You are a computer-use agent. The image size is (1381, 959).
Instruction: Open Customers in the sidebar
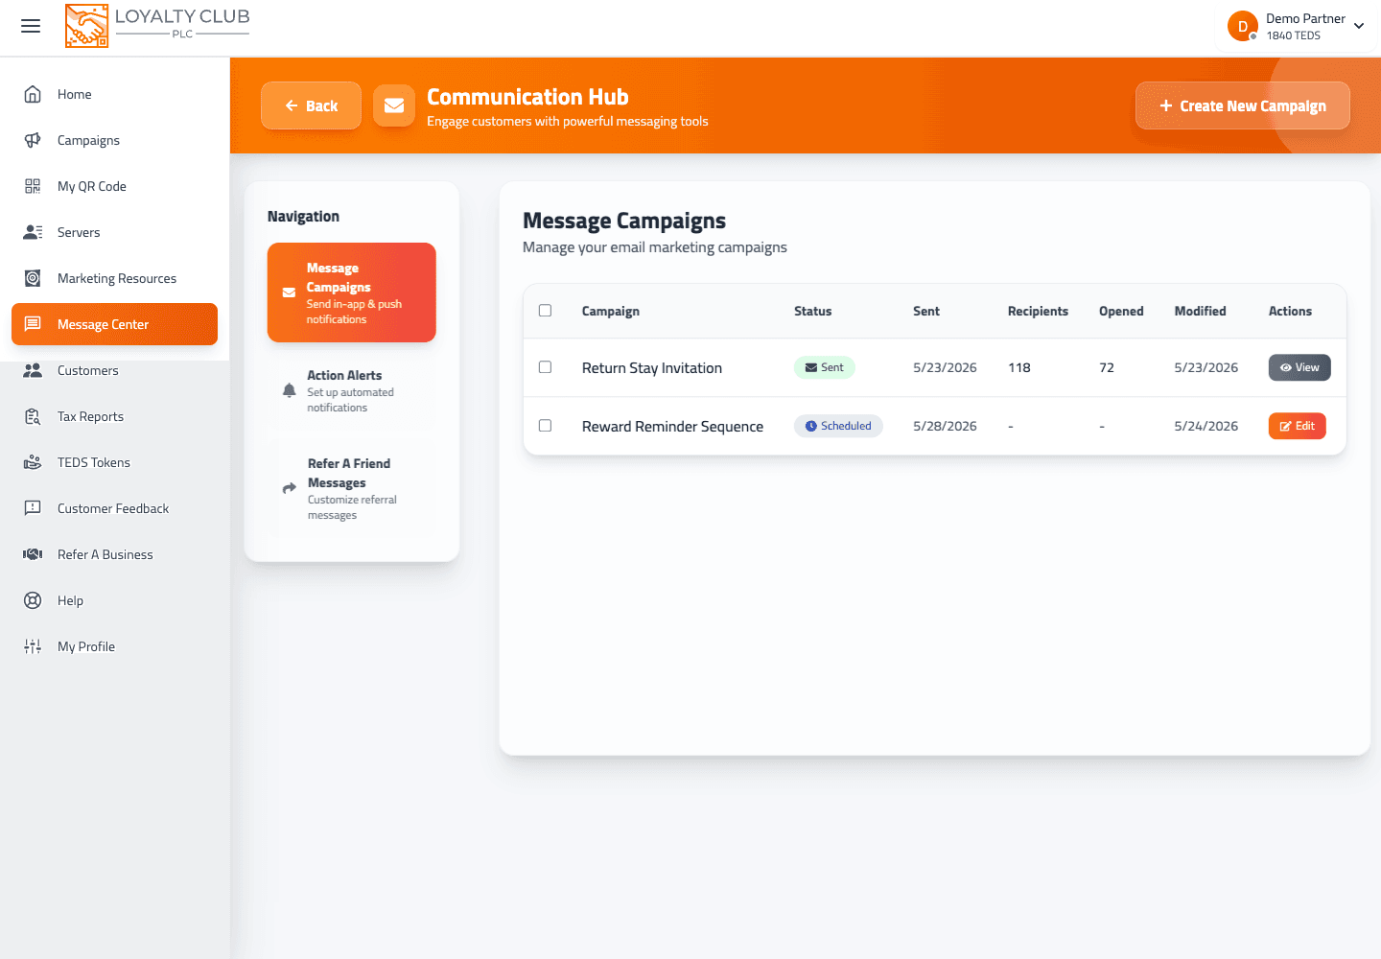pos(114,370)
